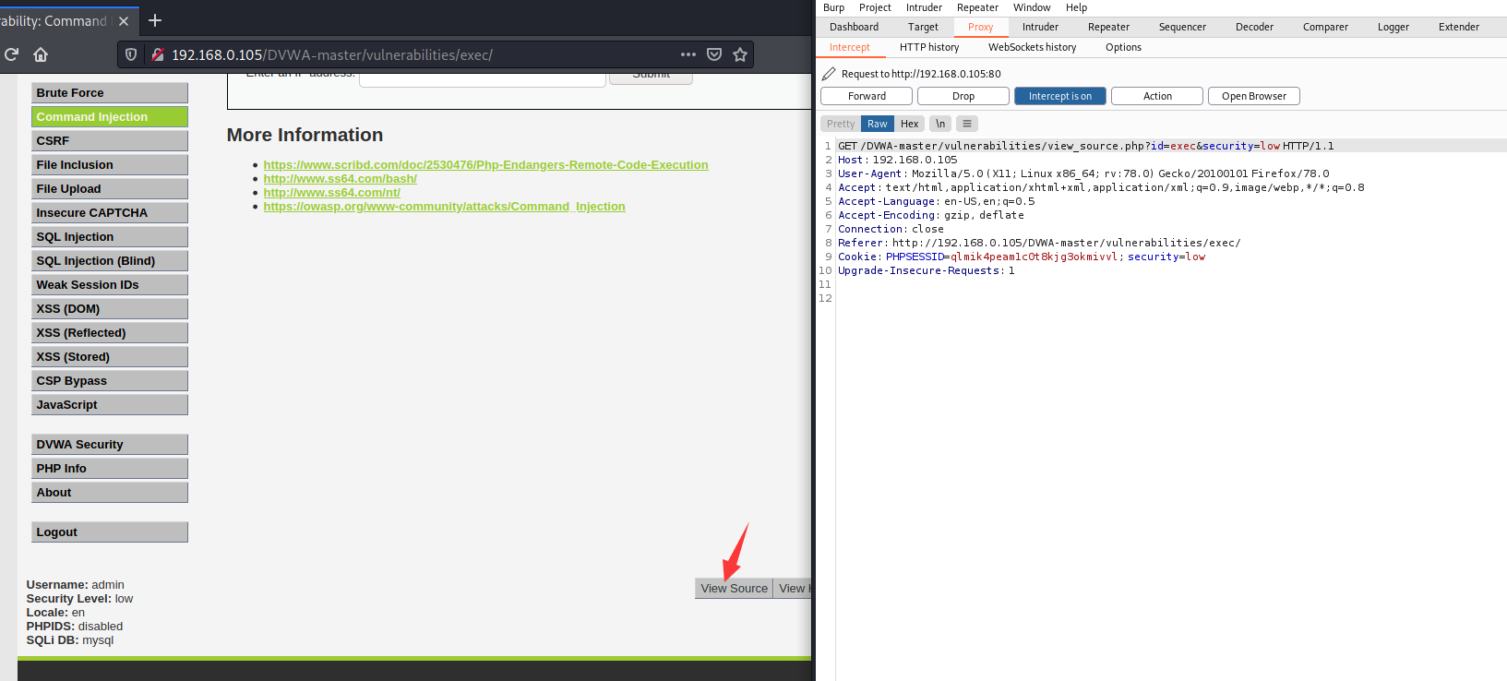Open a new Firefox tab
The image size is (1507, 681).
point(155,20)
